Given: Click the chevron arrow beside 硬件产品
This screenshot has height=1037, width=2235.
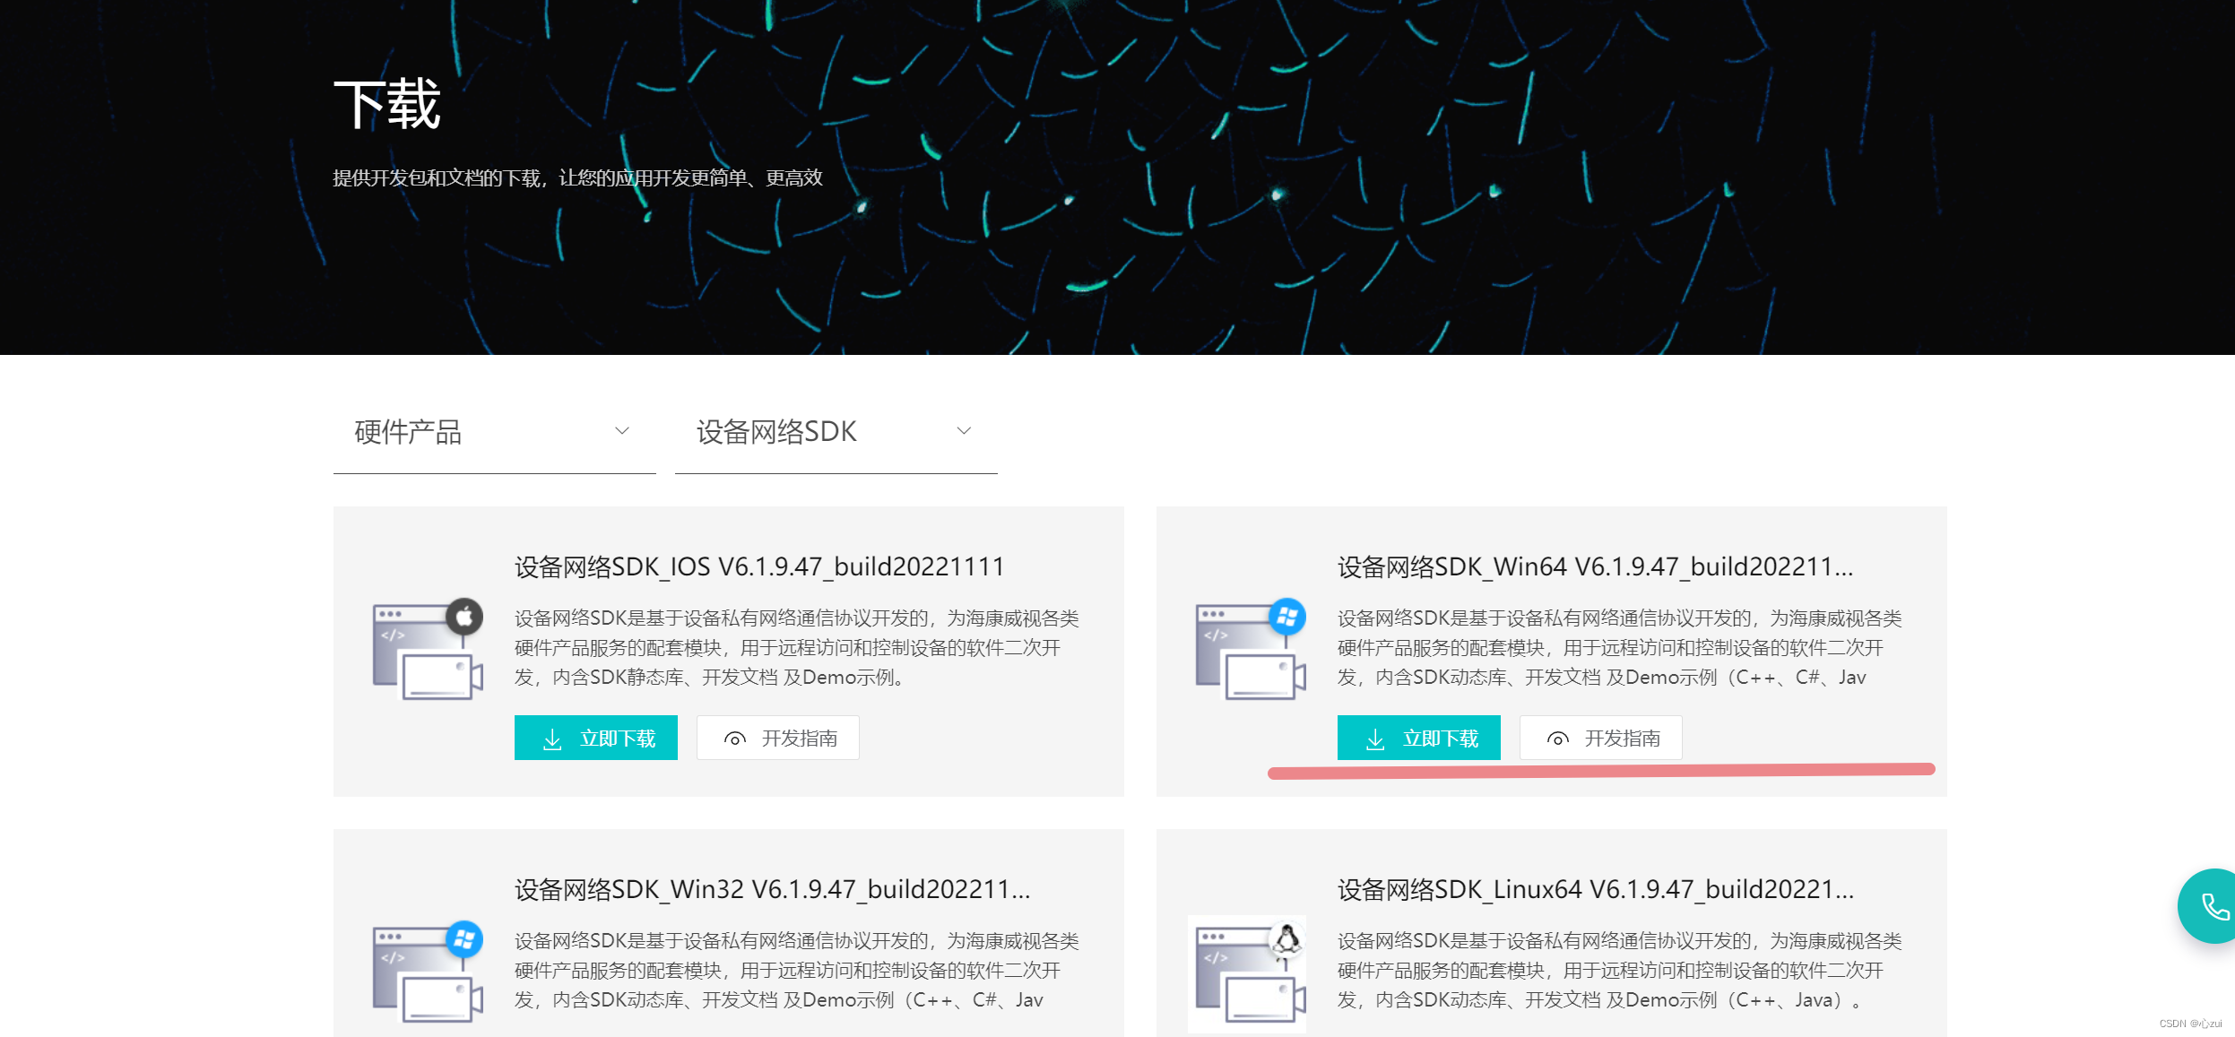Looking at the screenshot, I should click(622, 431).
